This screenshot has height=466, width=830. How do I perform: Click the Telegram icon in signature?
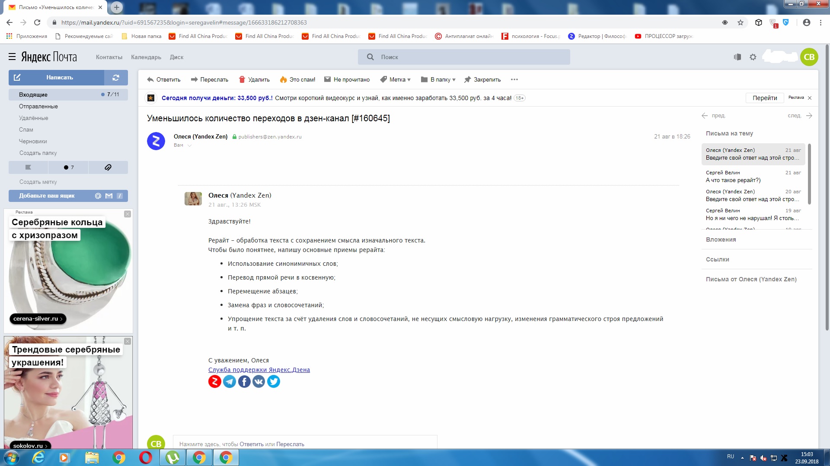coord(230,381)
